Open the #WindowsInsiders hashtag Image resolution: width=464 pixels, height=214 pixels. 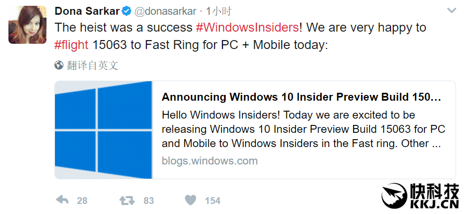pos(247,27)
